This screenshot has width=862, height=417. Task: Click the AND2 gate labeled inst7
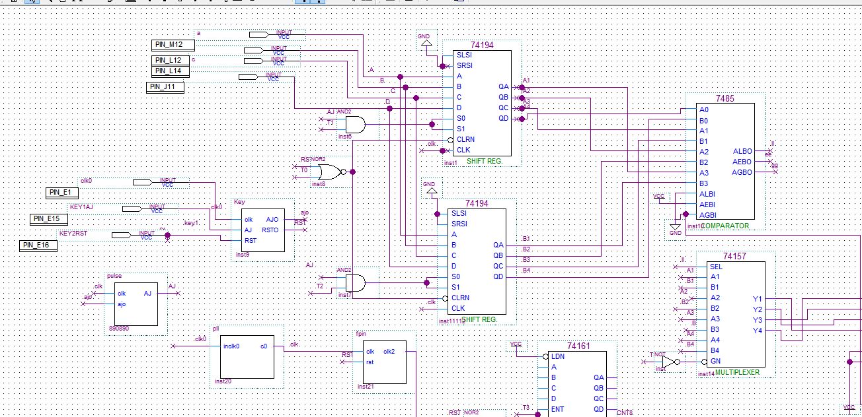pyautogui.click(x=355, y=283)
